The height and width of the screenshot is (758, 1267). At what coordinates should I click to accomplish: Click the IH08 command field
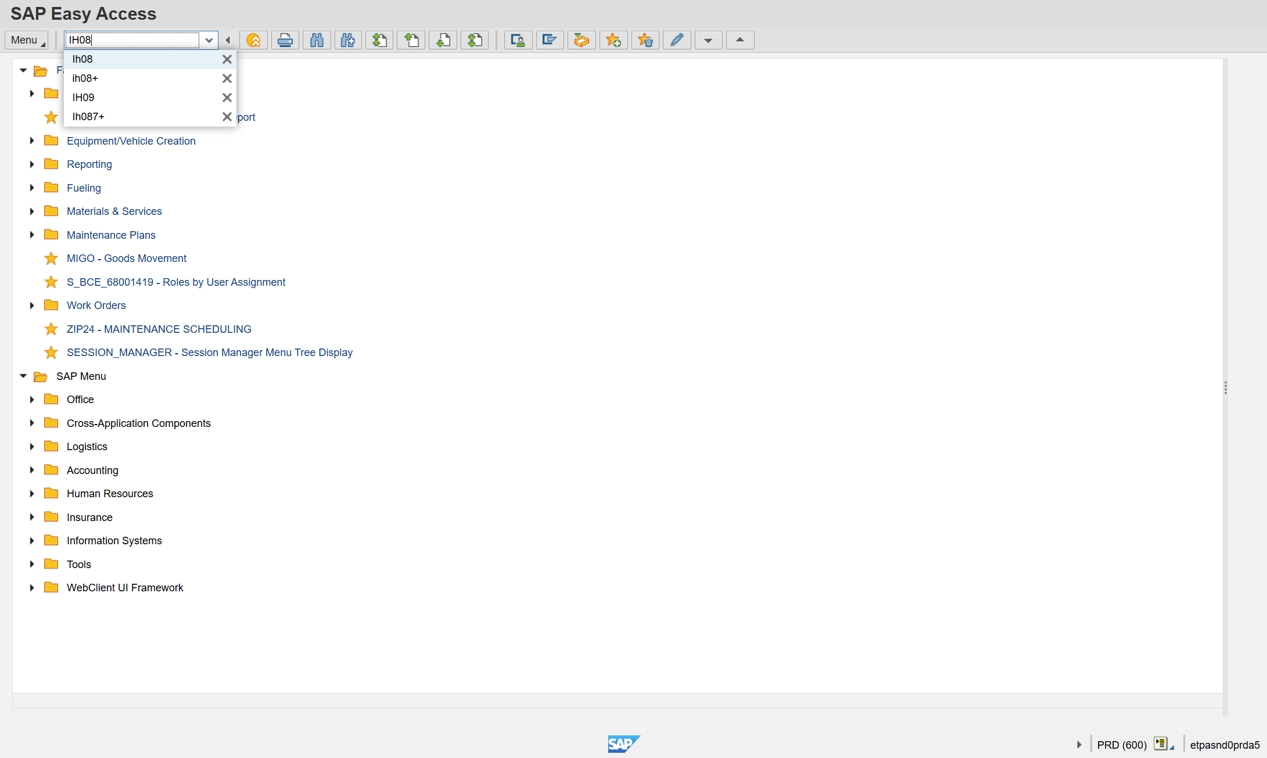pyautogui.click(x=132, y=40)
